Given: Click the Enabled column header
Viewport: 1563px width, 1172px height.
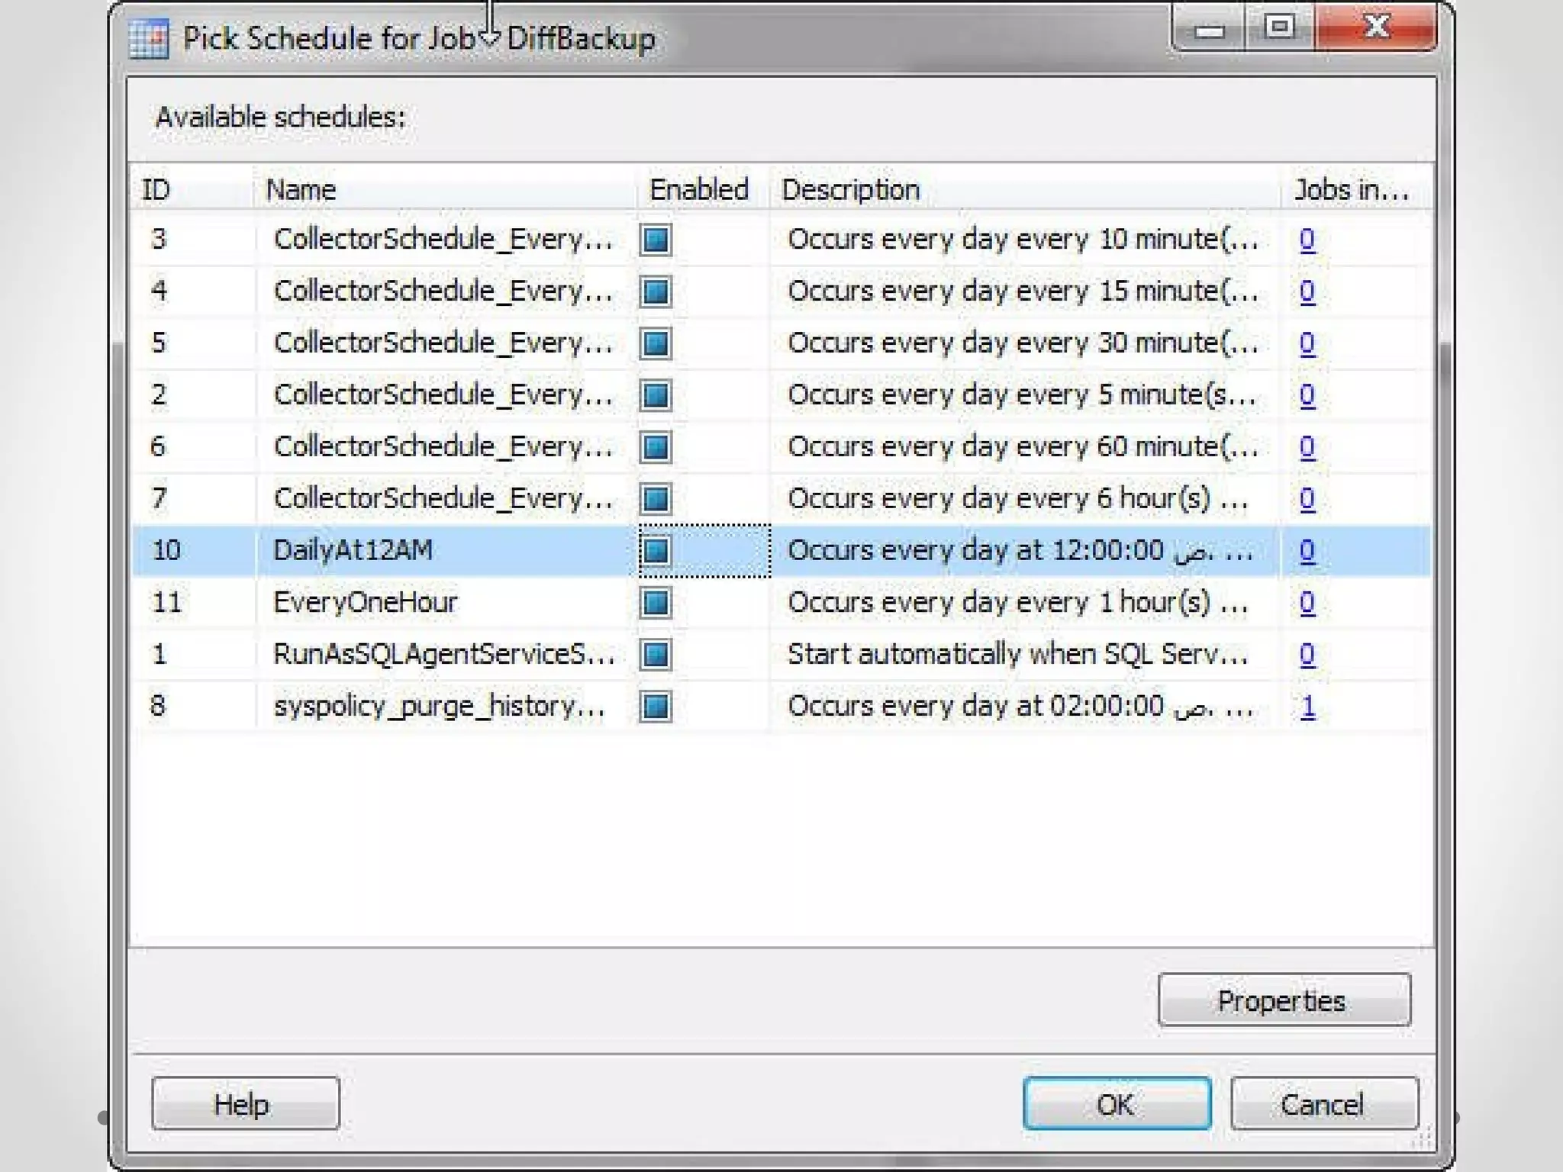Looking at the screenshot, I should point(699,189).
